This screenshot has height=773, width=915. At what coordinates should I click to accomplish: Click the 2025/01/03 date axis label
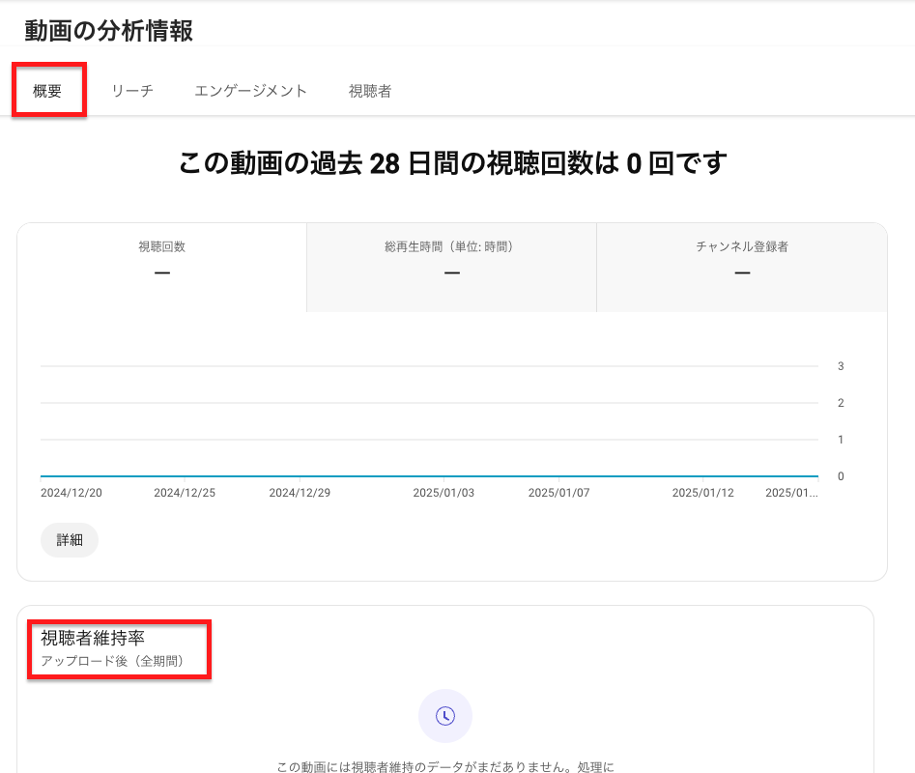443,493
